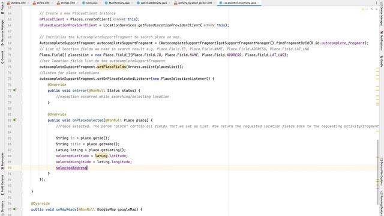
Task: Close the AdCreateActivity.java tab
Action: pyautogui.click(x=169, y=3)
